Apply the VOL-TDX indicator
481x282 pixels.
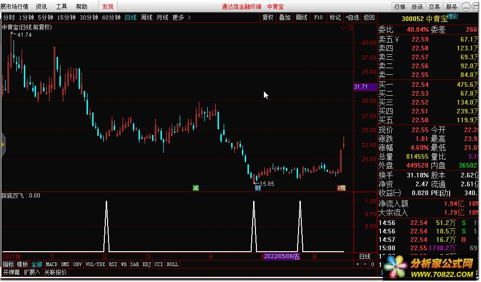[95, 264]
